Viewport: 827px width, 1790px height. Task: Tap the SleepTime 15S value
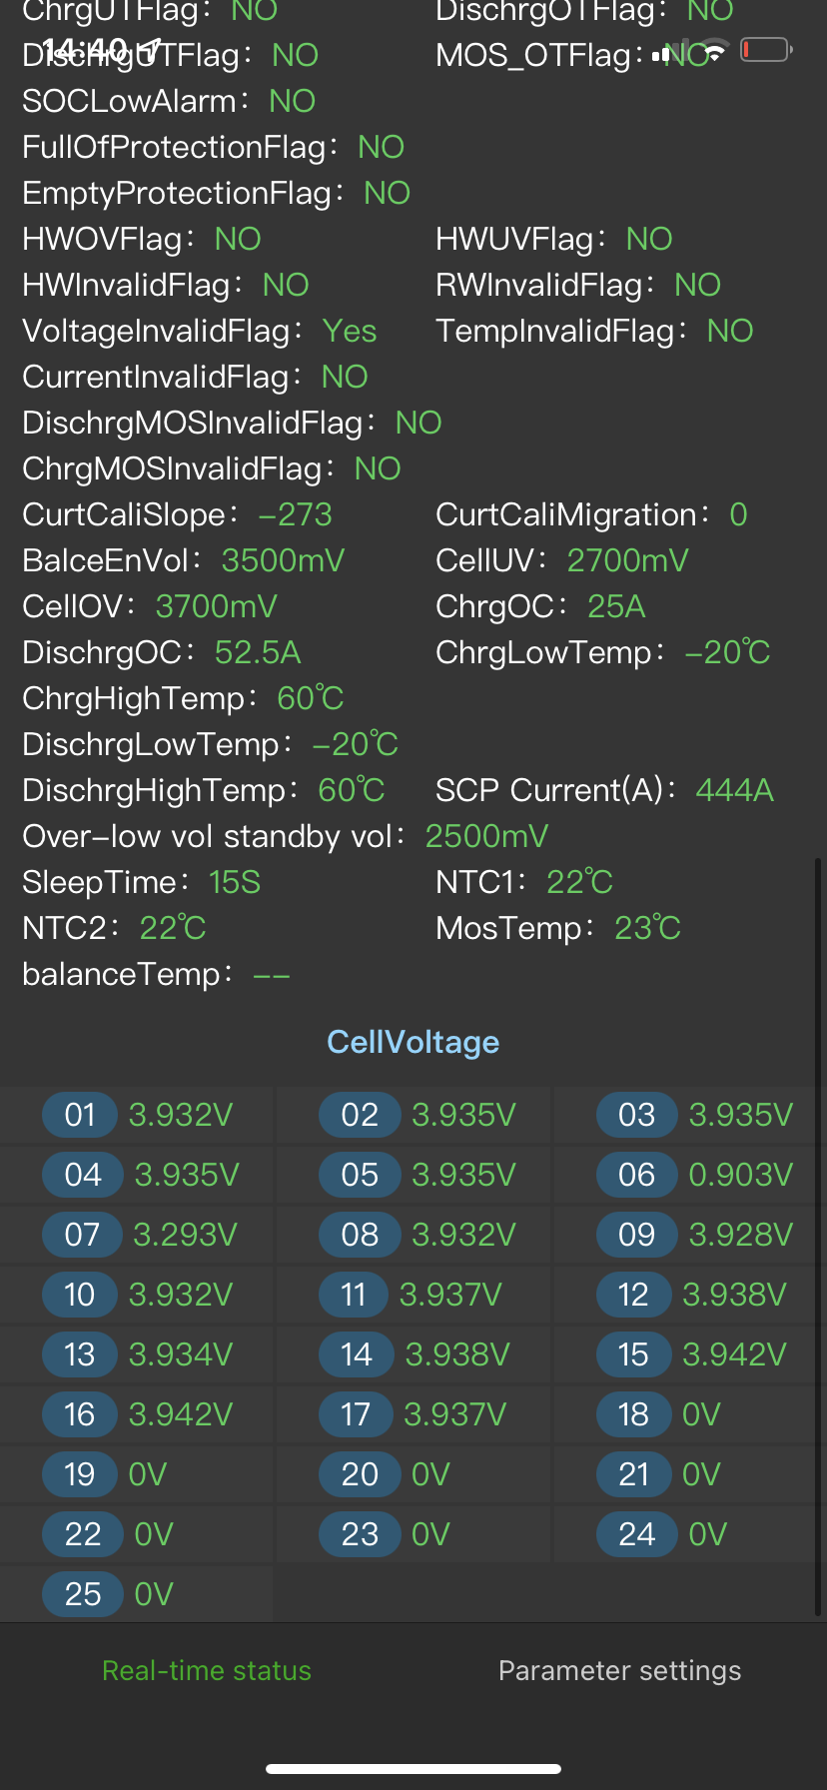click(x=235, y=882)
